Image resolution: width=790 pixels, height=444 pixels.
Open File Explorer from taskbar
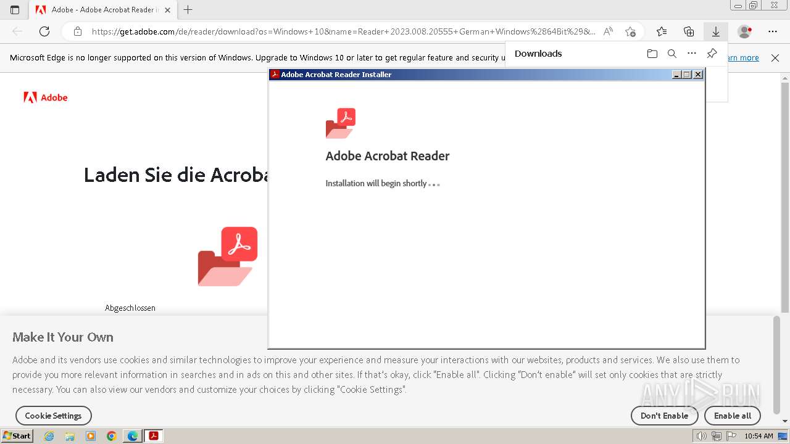pyautogui.click(x=70, y=436)
